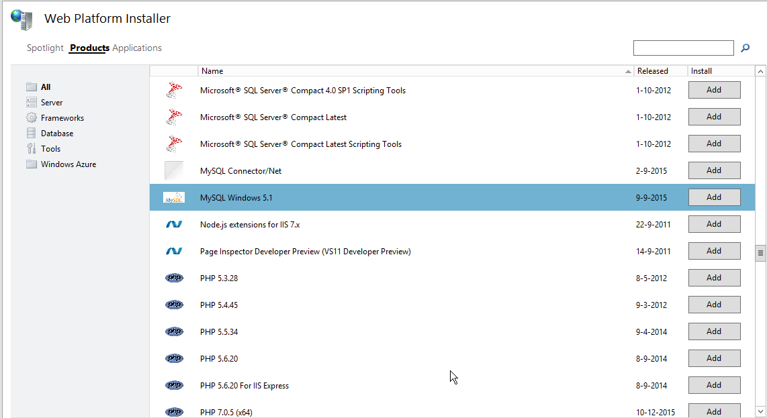Select the All category
Screen dimensions: 767x418
[x=46, y=87]
